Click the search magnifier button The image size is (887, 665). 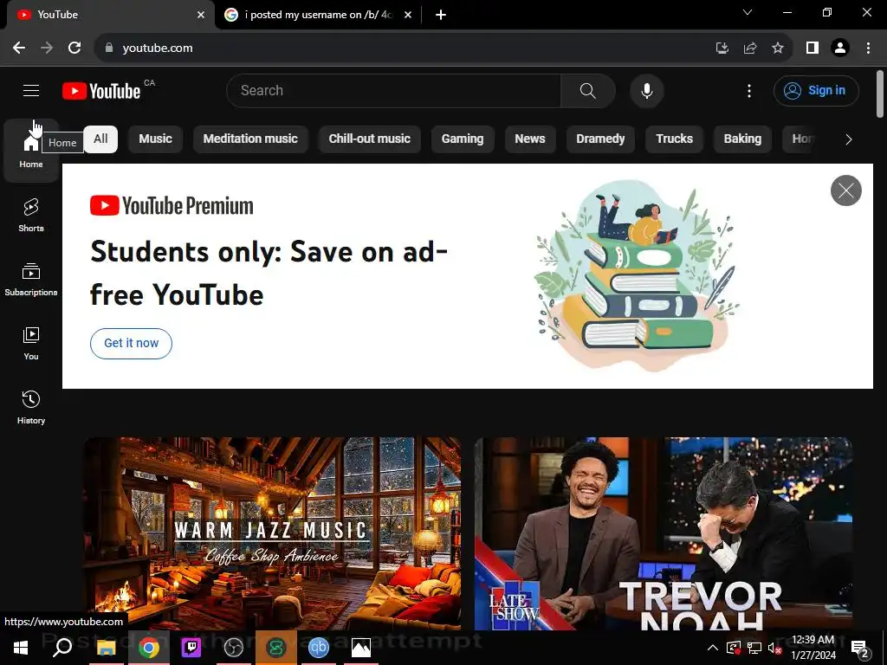click(x=588, y=90)
